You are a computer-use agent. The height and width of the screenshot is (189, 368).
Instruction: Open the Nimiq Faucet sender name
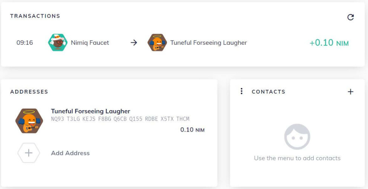click(90, 43)
